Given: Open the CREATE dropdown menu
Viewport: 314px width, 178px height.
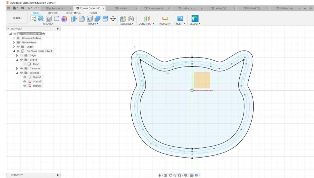Looking at the screenshot, I should (48, 24).
